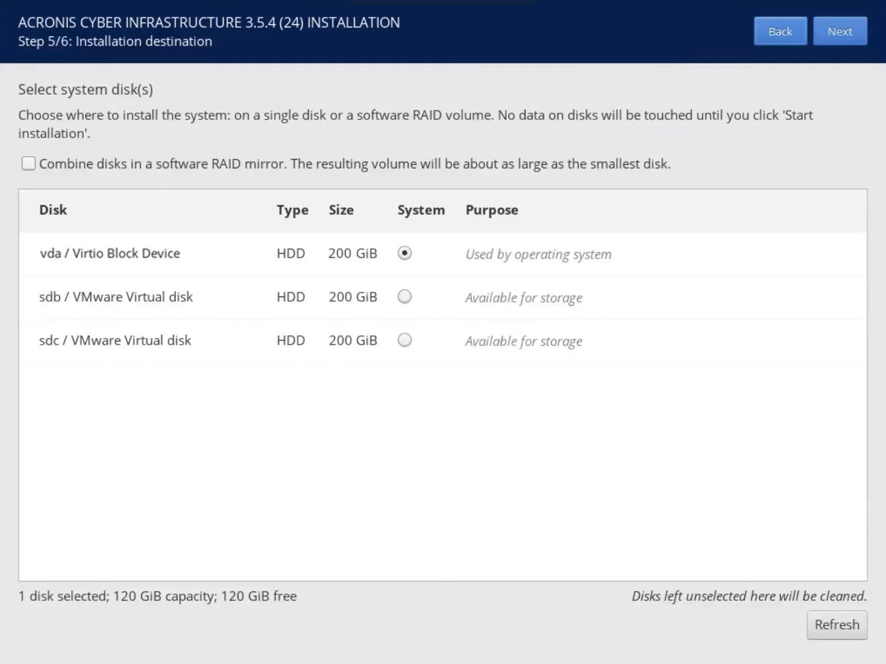
Task: Proceed with the Next button
Action: [x=839, y=32]
